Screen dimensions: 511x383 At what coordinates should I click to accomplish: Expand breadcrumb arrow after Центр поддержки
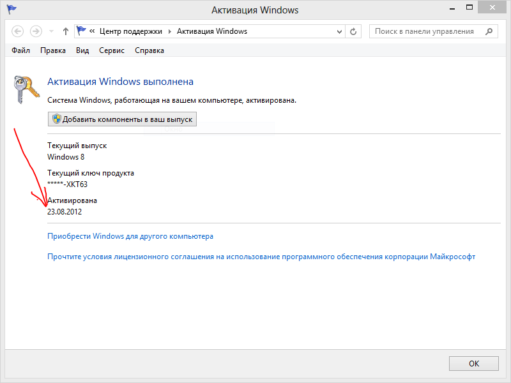coord(170,31)
